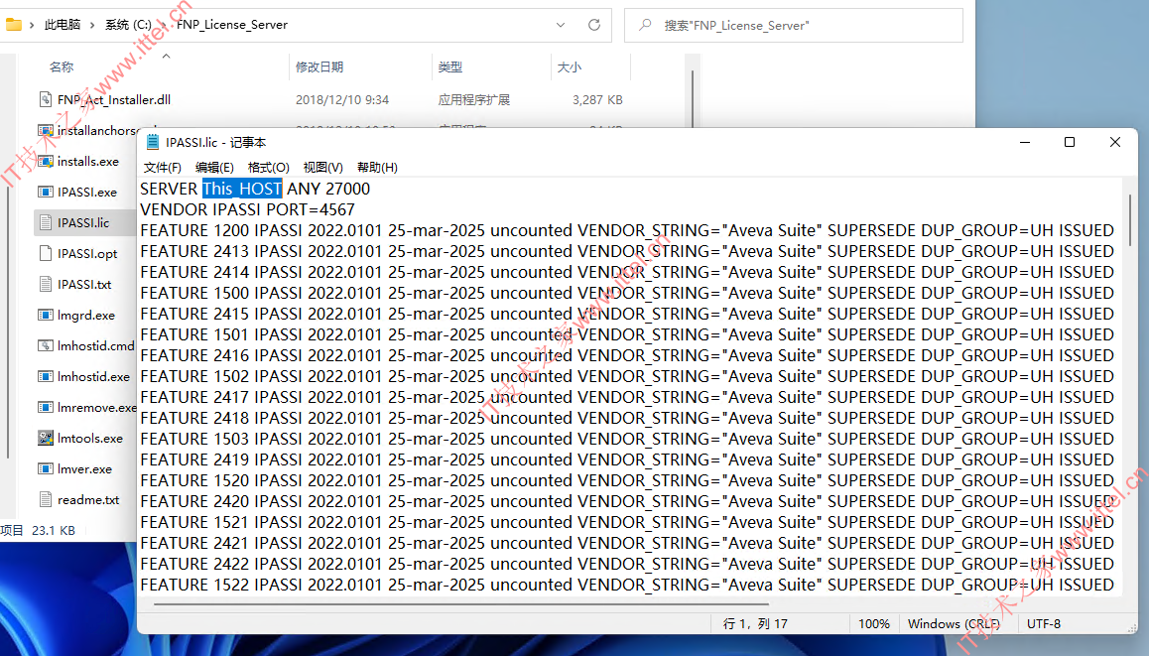This screenshot has height=656, width=1149.
Task: Click FNP_License_Server in the breadcrumb path
Action: coord(231,24)
